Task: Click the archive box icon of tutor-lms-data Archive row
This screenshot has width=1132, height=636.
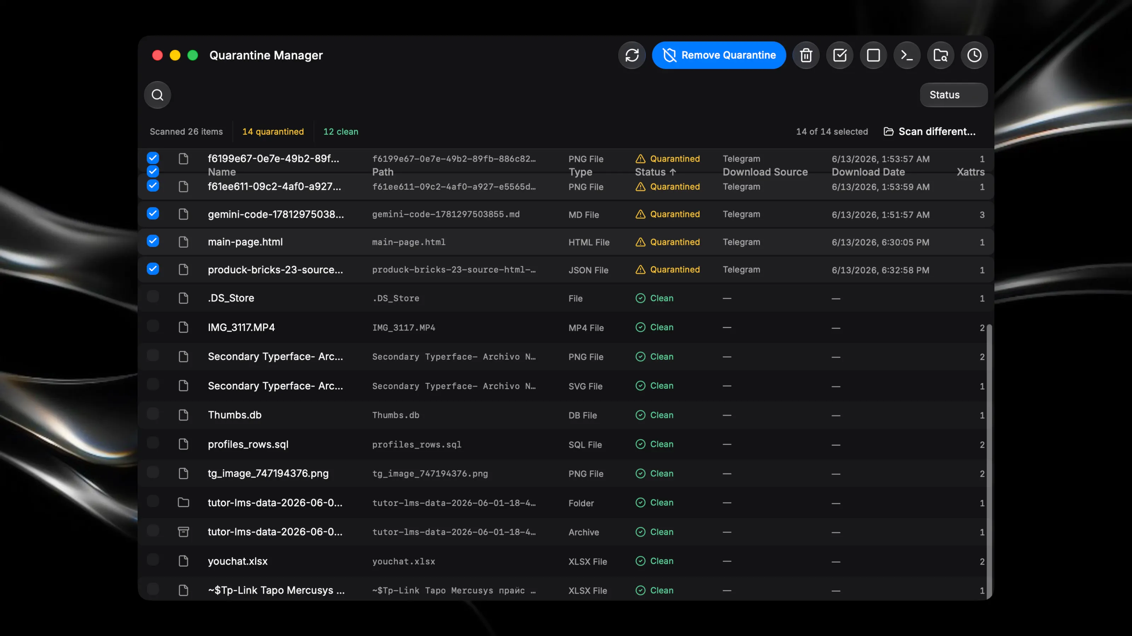Action: [183, 532]
